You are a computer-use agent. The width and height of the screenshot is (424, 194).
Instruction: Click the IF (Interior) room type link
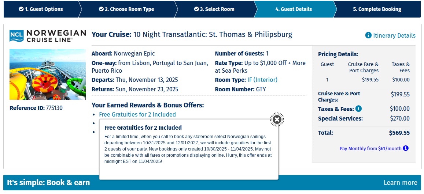tap(262, 80)
